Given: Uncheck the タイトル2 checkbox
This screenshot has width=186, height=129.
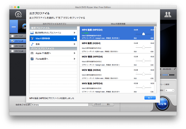Looking at the screenshot, I should [x=12, y=41].
